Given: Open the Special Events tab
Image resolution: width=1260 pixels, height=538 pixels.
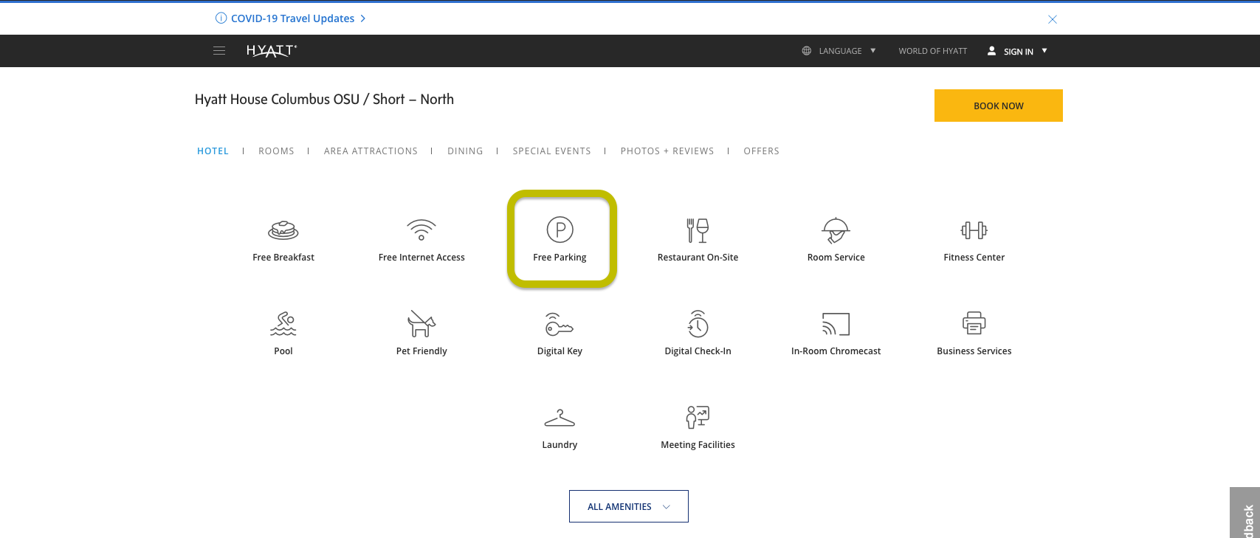Looking at the screenshot, I should 551,151.
